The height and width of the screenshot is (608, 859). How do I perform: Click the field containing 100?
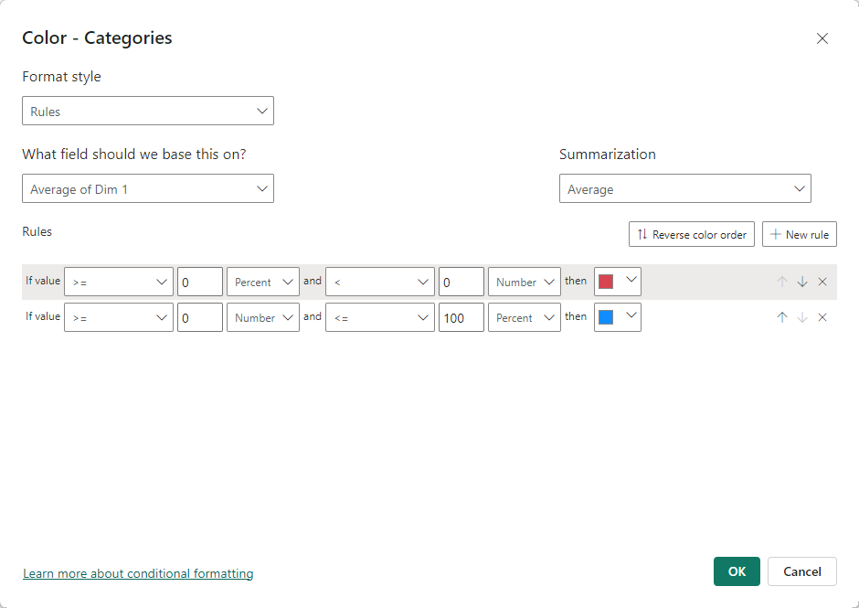tap(461, 317)
